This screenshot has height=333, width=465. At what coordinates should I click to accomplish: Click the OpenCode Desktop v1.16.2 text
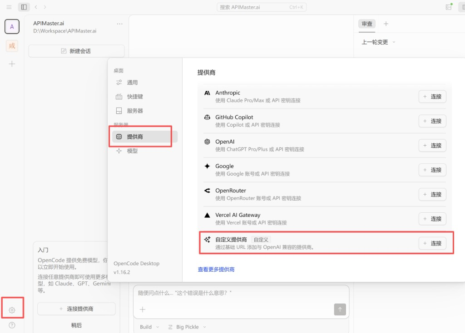[x=136, y=268]
